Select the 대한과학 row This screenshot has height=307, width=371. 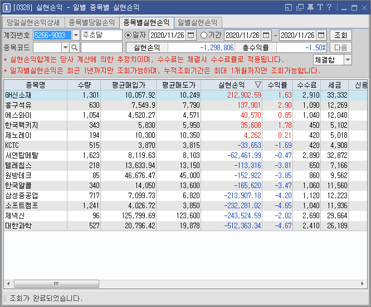pos(186,226)
